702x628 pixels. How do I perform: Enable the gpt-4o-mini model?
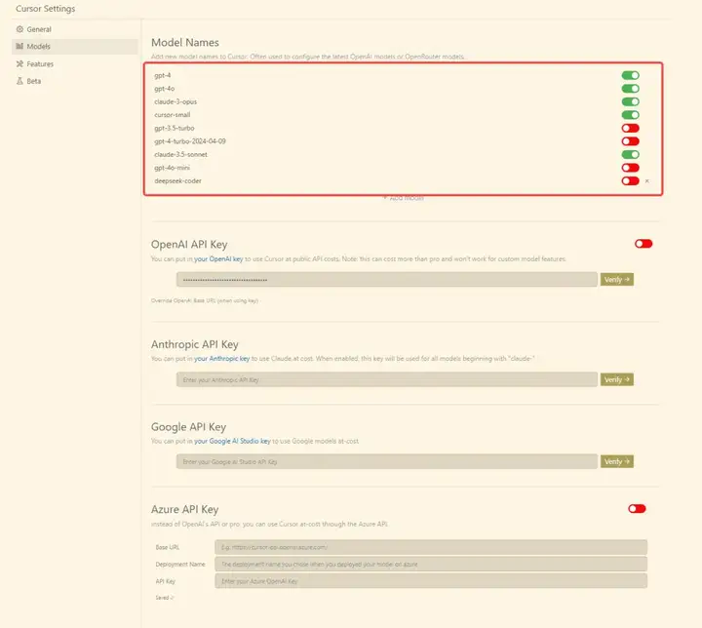click(x=631, y=168)
